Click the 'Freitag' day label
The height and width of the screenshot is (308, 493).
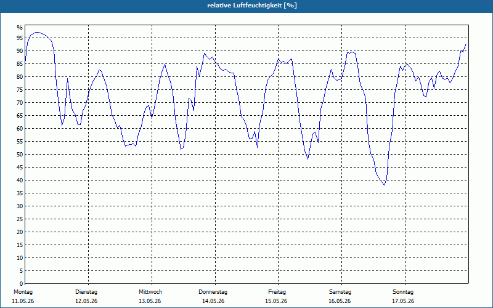tap(277, 292)
